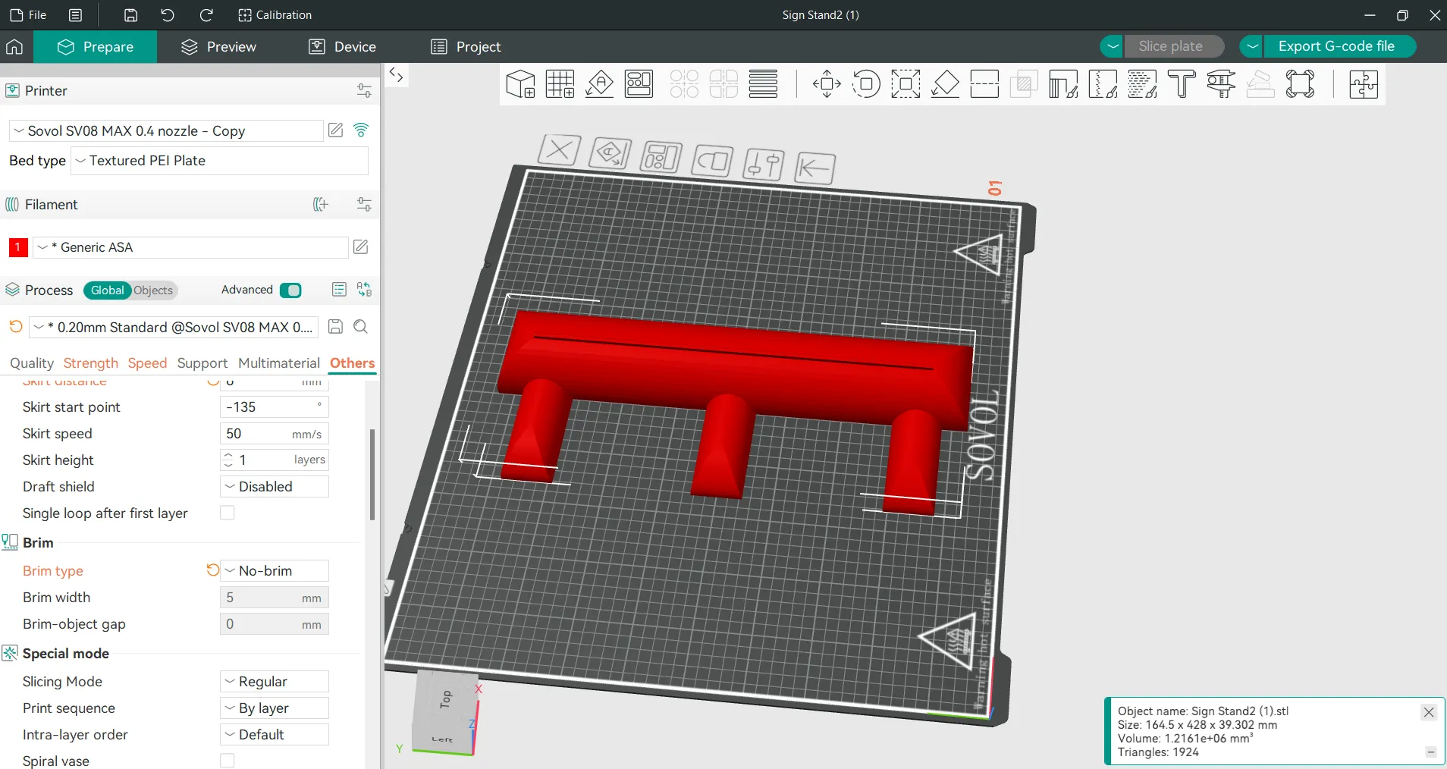Open the 0.20mm Standard process dropdown

coord(174,327)
